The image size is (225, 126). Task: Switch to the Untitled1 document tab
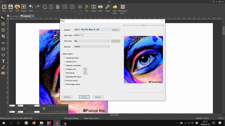click(27, 16)
